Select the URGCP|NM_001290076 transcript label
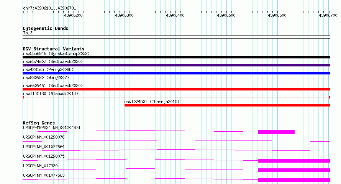The height and width of the screenshot is (184, 341). point(44,137)
